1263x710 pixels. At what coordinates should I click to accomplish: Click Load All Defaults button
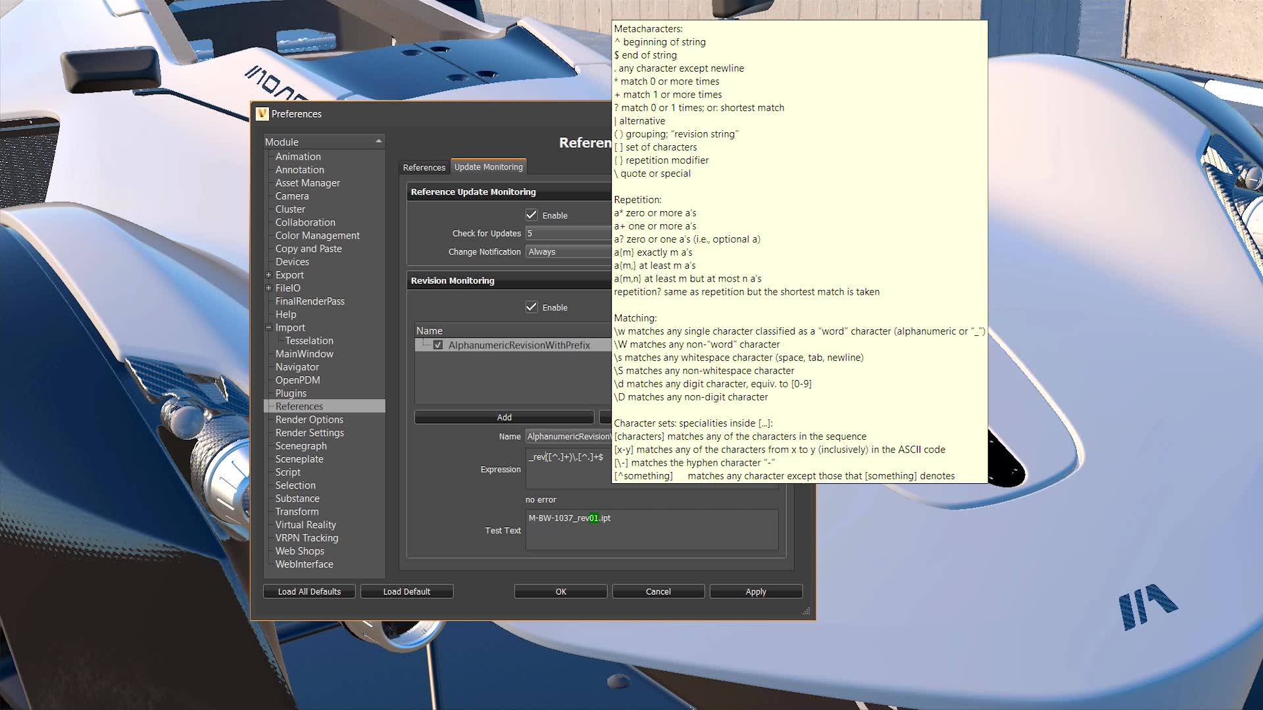pyautogui.click(x=309, y=592)
